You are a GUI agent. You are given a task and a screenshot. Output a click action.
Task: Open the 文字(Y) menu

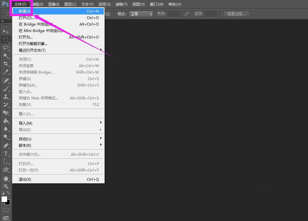click(87, 4)
